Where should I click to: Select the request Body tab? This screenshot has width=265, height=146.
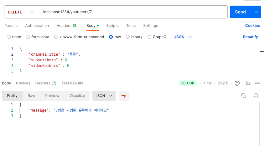92,26
